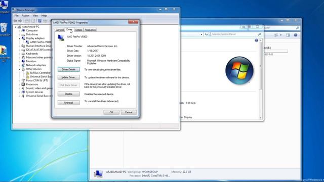Switch to the Details tab

click(x=79, y=30)
